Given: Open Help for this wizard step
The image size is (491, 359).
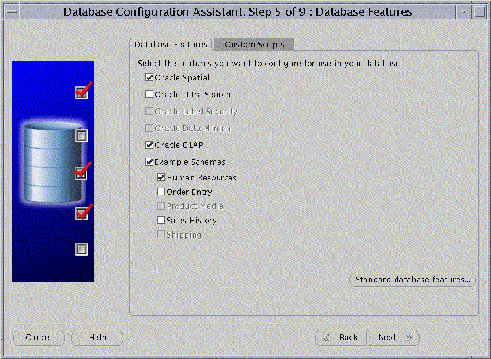Looking at the screenshot, I should [97, 338].
